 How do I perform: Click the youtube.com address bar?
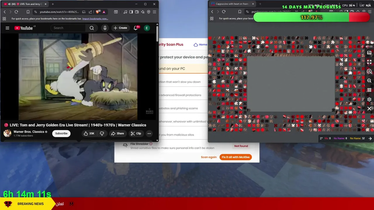59,12
